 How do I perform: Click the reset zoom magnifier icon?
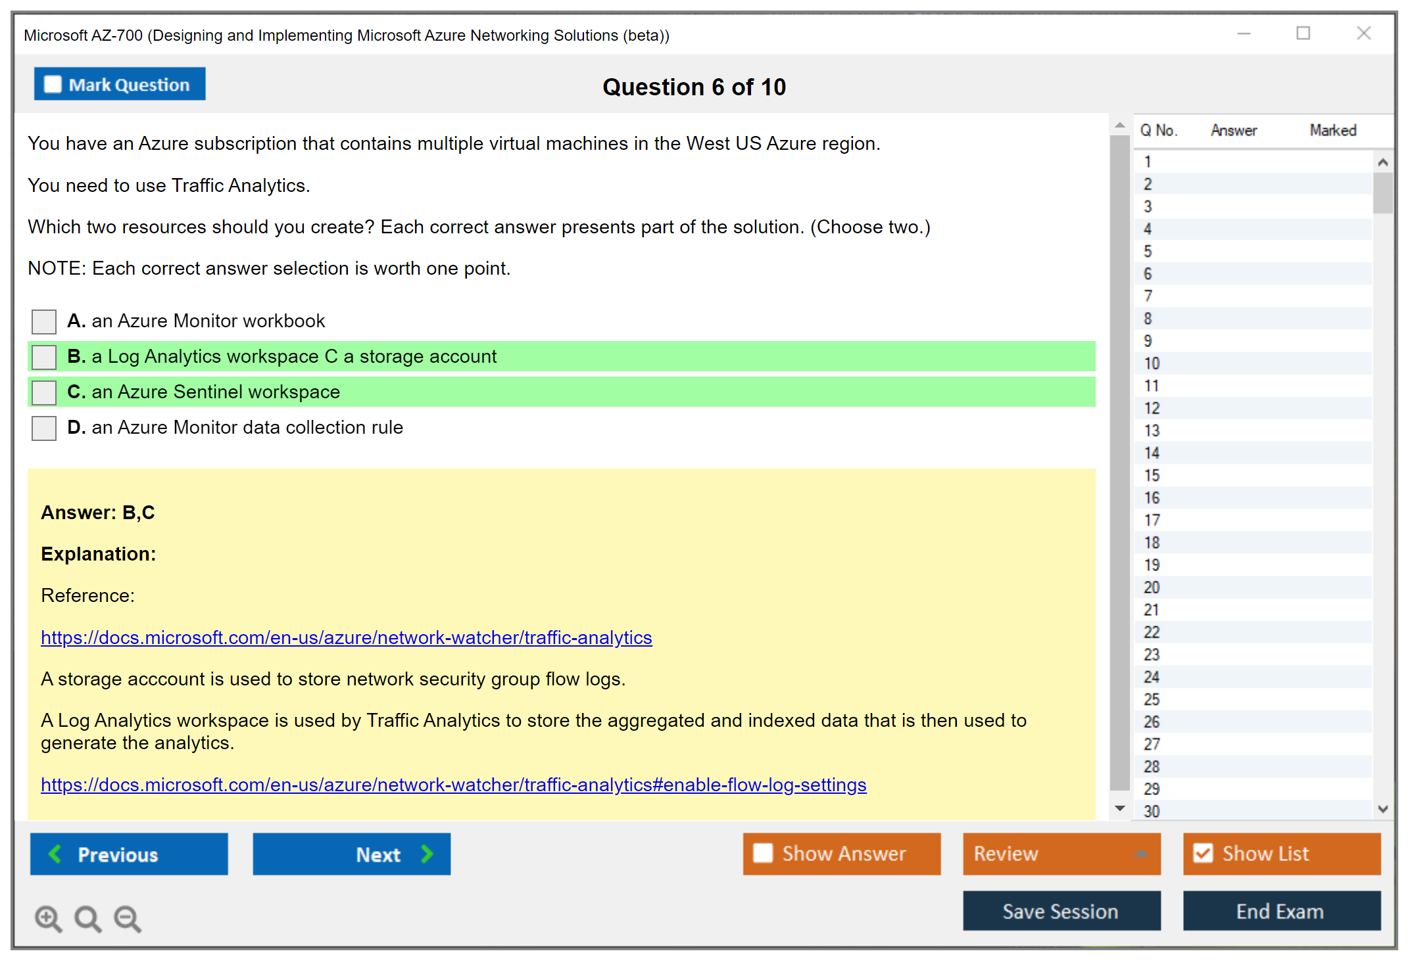[x=87, y=918]
